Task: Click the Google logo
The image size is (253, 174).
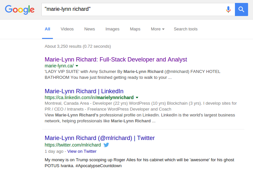Action: (x=19, y=9)
